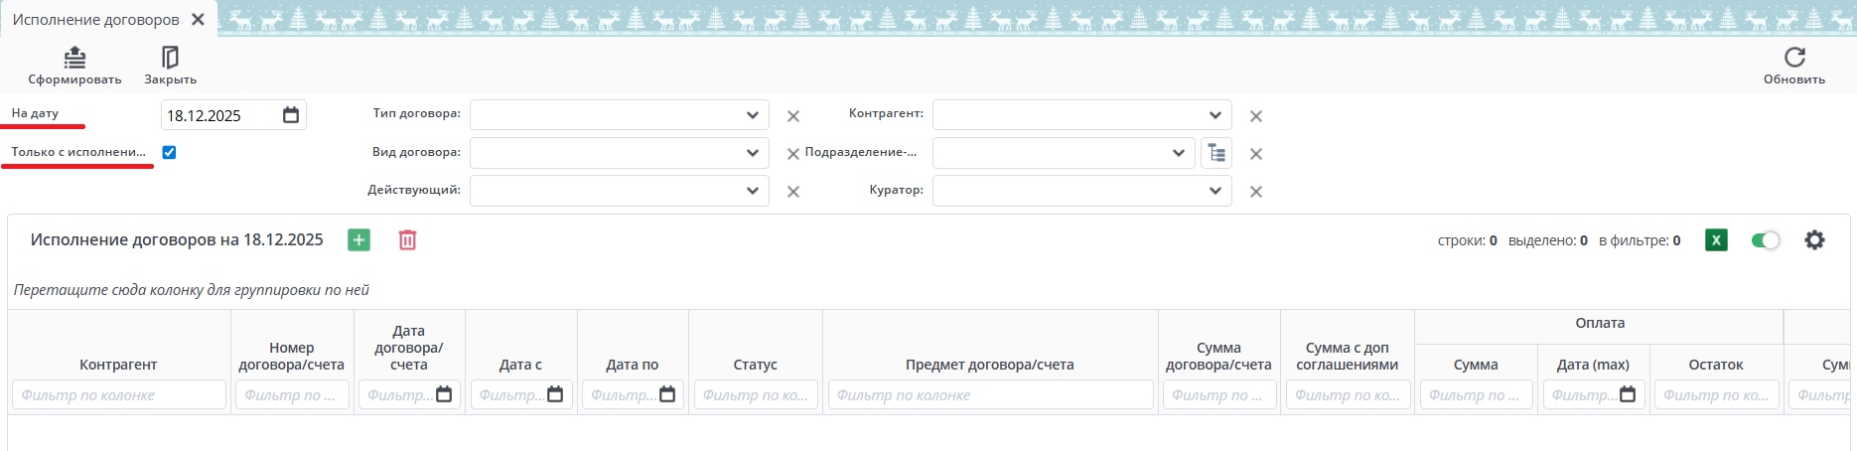Export the table with the Excel icon
The width and height of the screenshot is (1857, 451).
pos(1716,239)
